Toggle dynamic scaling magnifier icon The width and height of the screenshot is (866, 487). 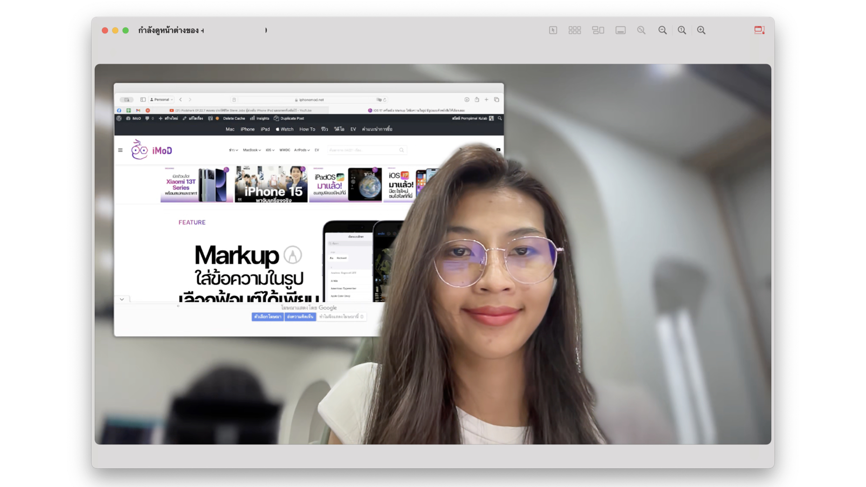point(641,30)
